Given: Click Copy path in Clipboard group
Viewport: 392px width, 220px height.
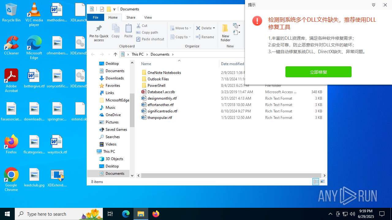Looking at the screenshot, I should point(147,32).
